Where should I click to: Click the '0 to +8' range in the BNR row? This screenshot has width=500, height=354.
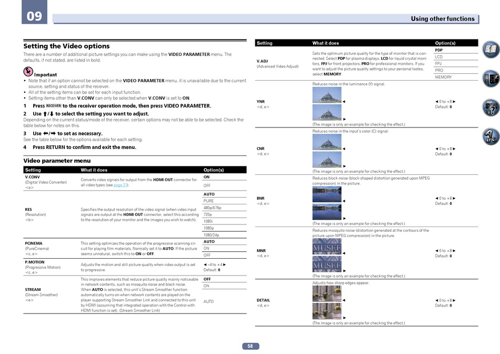[445, 198]
